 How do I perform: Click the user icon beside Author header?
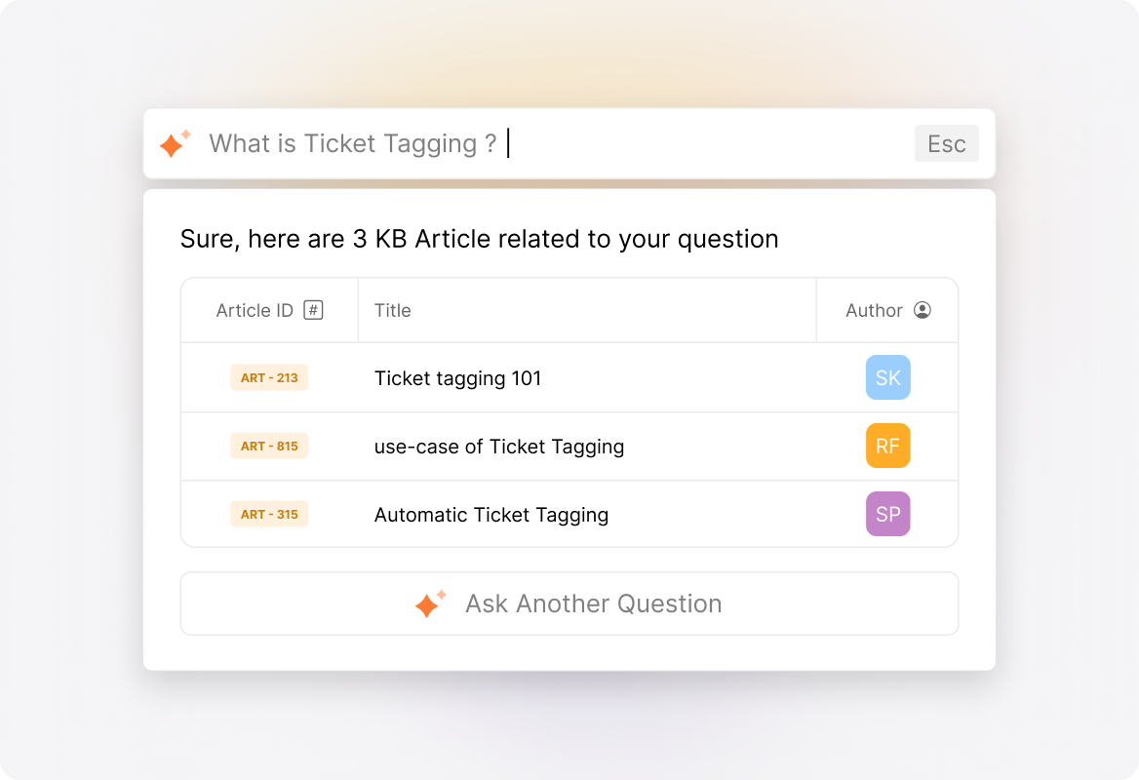click(x=923, y=310)
